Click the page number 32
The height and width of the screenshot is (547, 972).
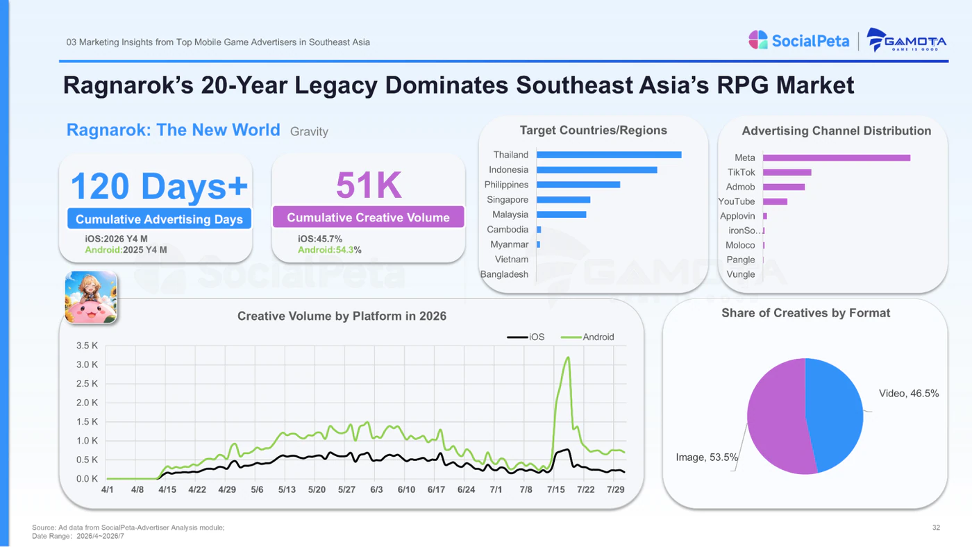pos(936,528)
